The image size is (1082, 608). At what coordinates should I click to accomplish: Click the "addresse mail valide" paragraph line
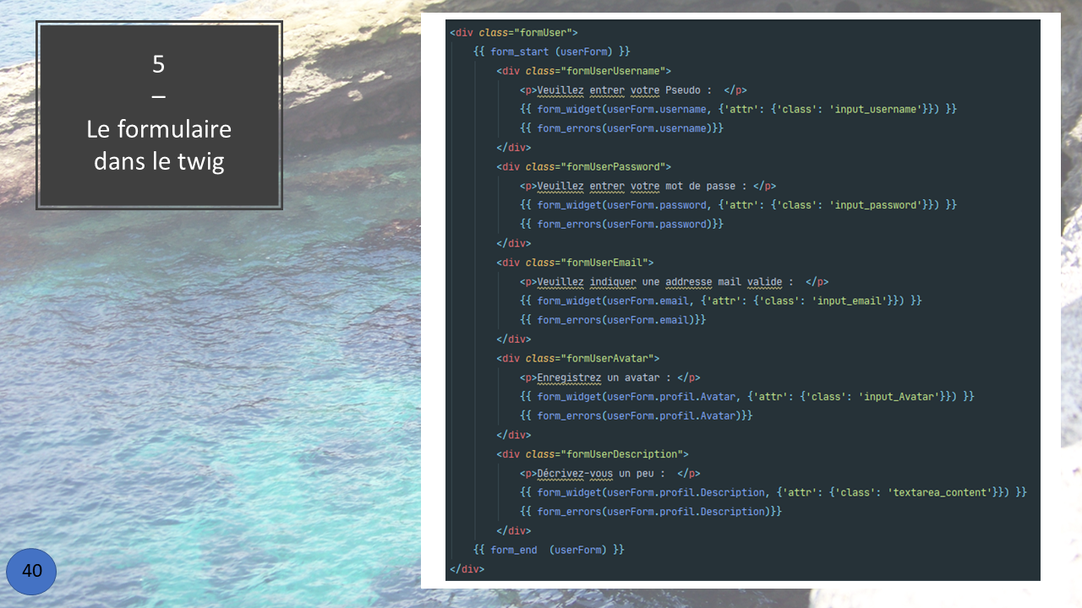(x=674, y=282)
